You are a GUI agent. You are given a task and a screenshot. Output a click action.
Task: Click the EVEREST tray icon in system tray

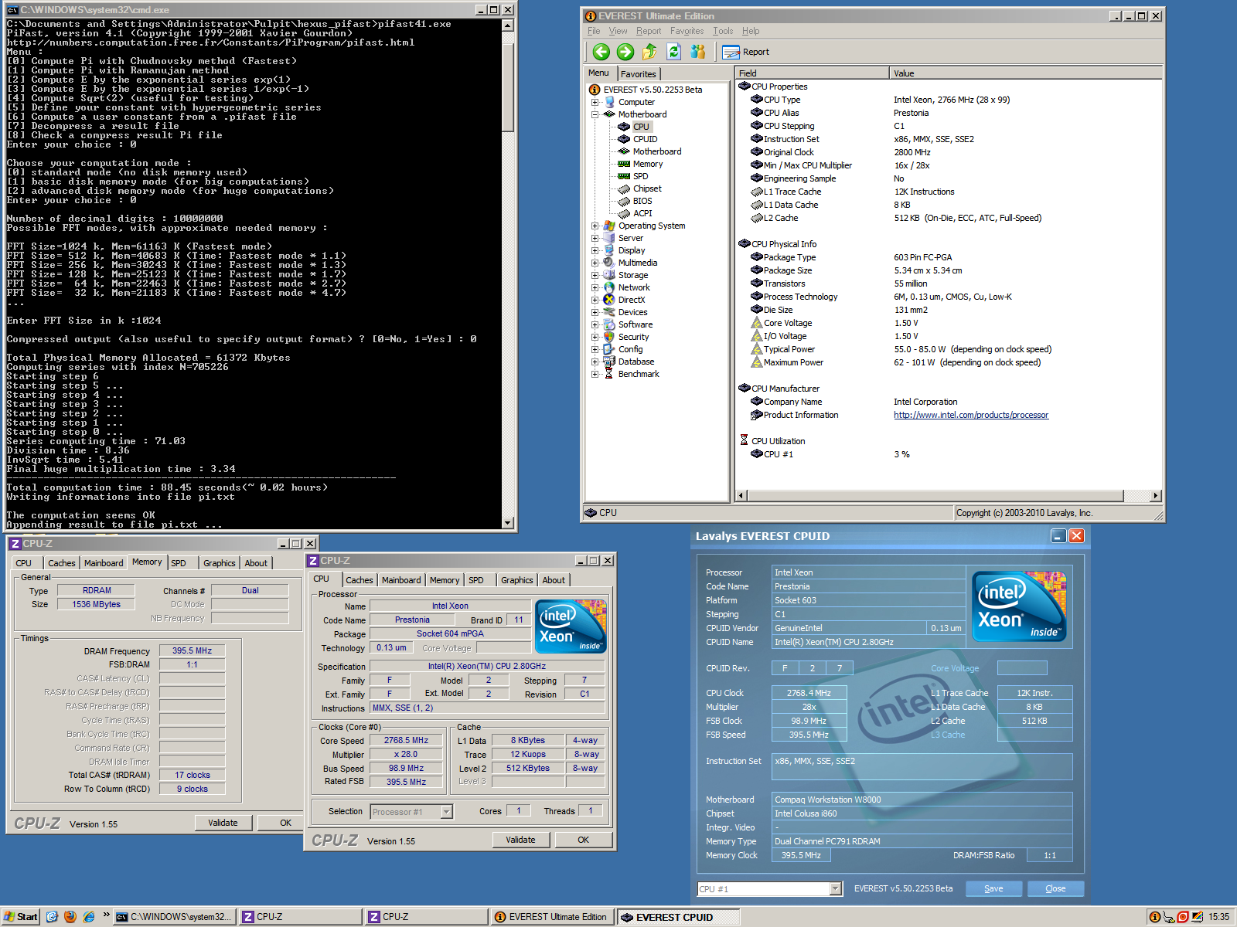click(x=1154, y=917)
